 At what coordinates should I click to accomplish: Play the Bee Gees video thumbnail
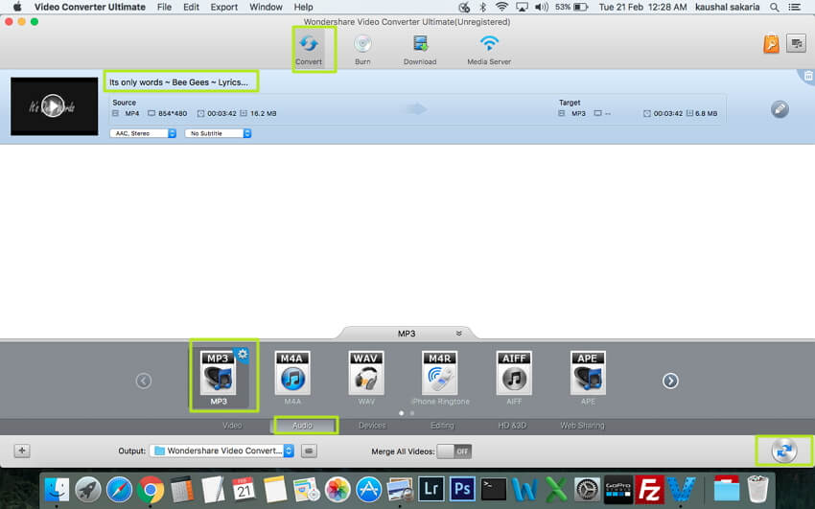[53, 106]
